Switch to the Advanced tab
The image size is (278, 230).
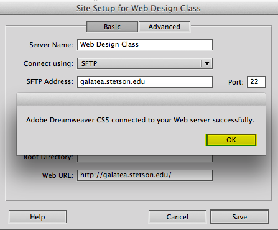click(164, 27)
